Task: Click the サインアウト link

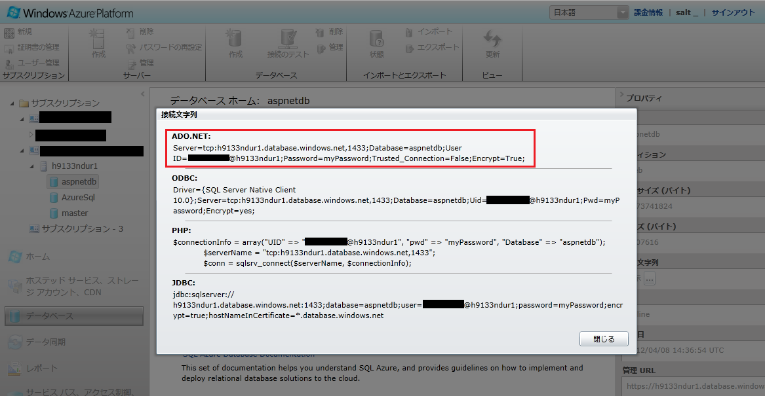Action: point(733,12)
